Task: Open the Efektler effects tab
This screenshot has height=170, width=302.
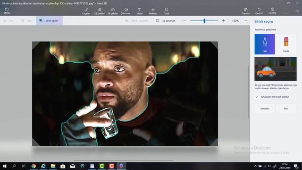Action: click(153, 11)
